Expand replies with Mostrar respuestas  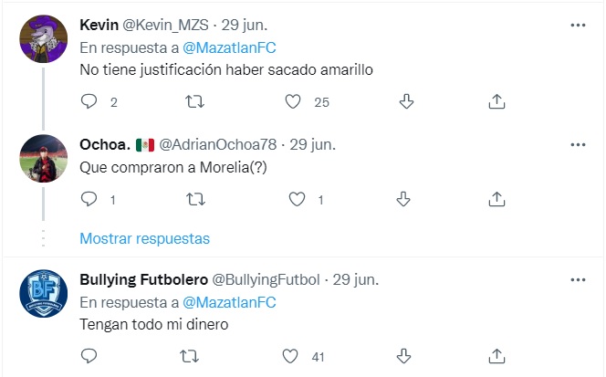[144, 238]
